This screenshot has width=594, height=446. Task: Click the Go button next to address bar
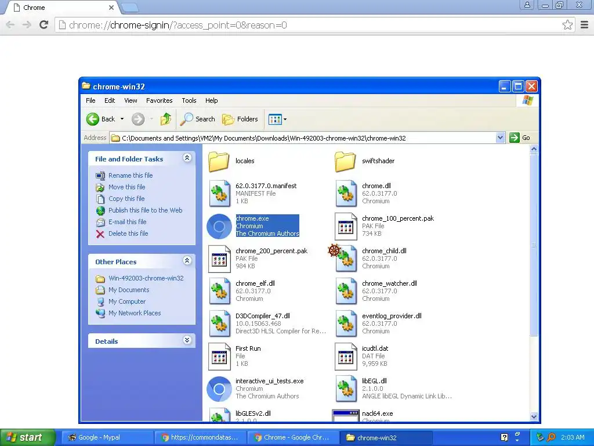(x=520, y=138)
